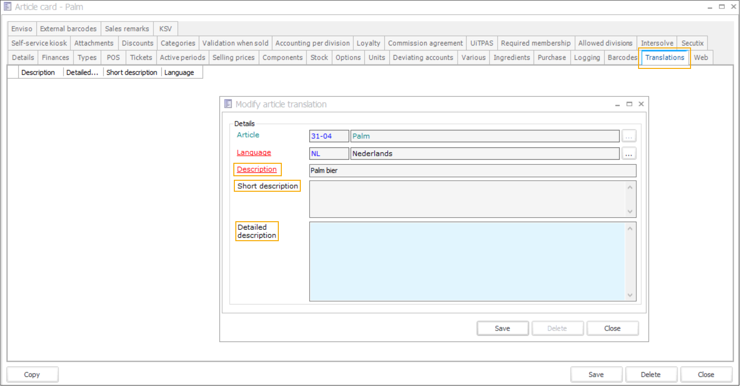Maximize the Modify article translation dialog
The image size is (740, 386).
(630, 104)
